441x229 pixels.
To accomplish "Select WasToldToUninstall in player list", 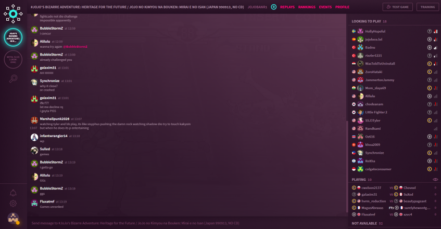I will coord(380,64).
